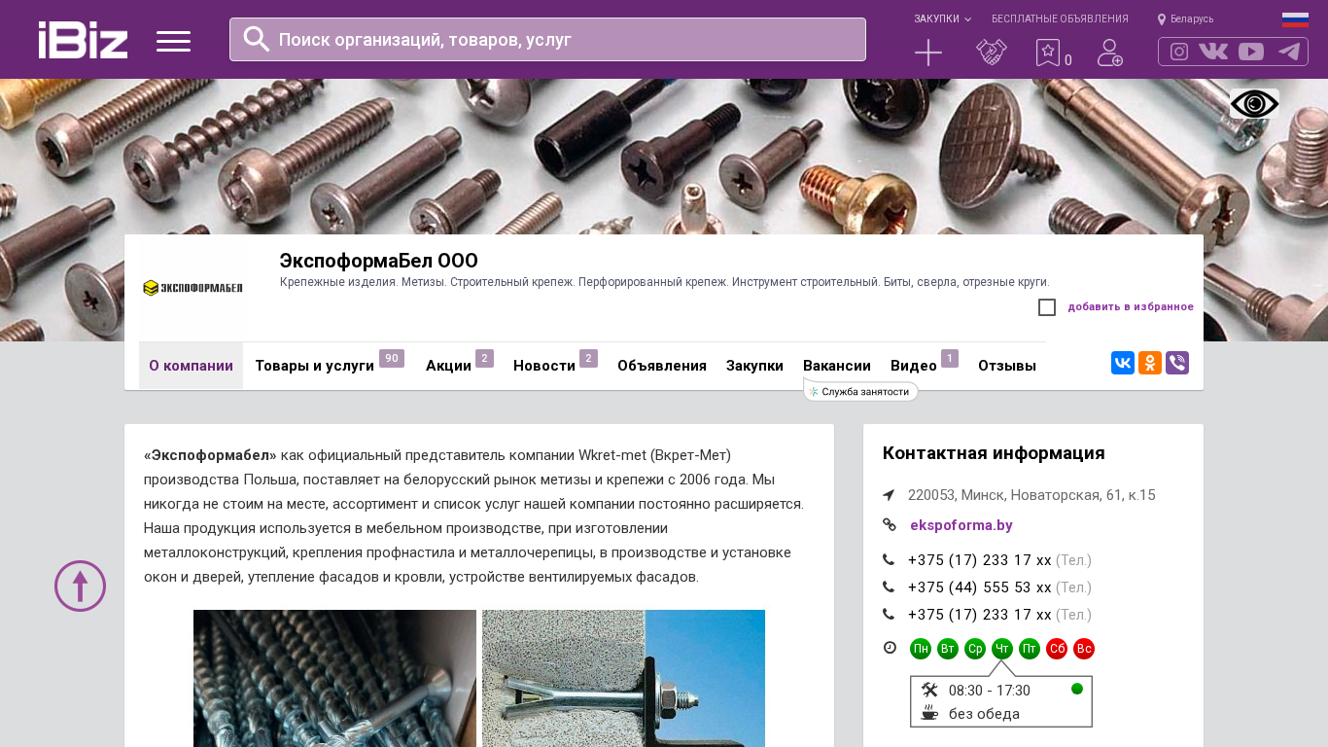Open the handshake partners icon

tap(992, 53)
